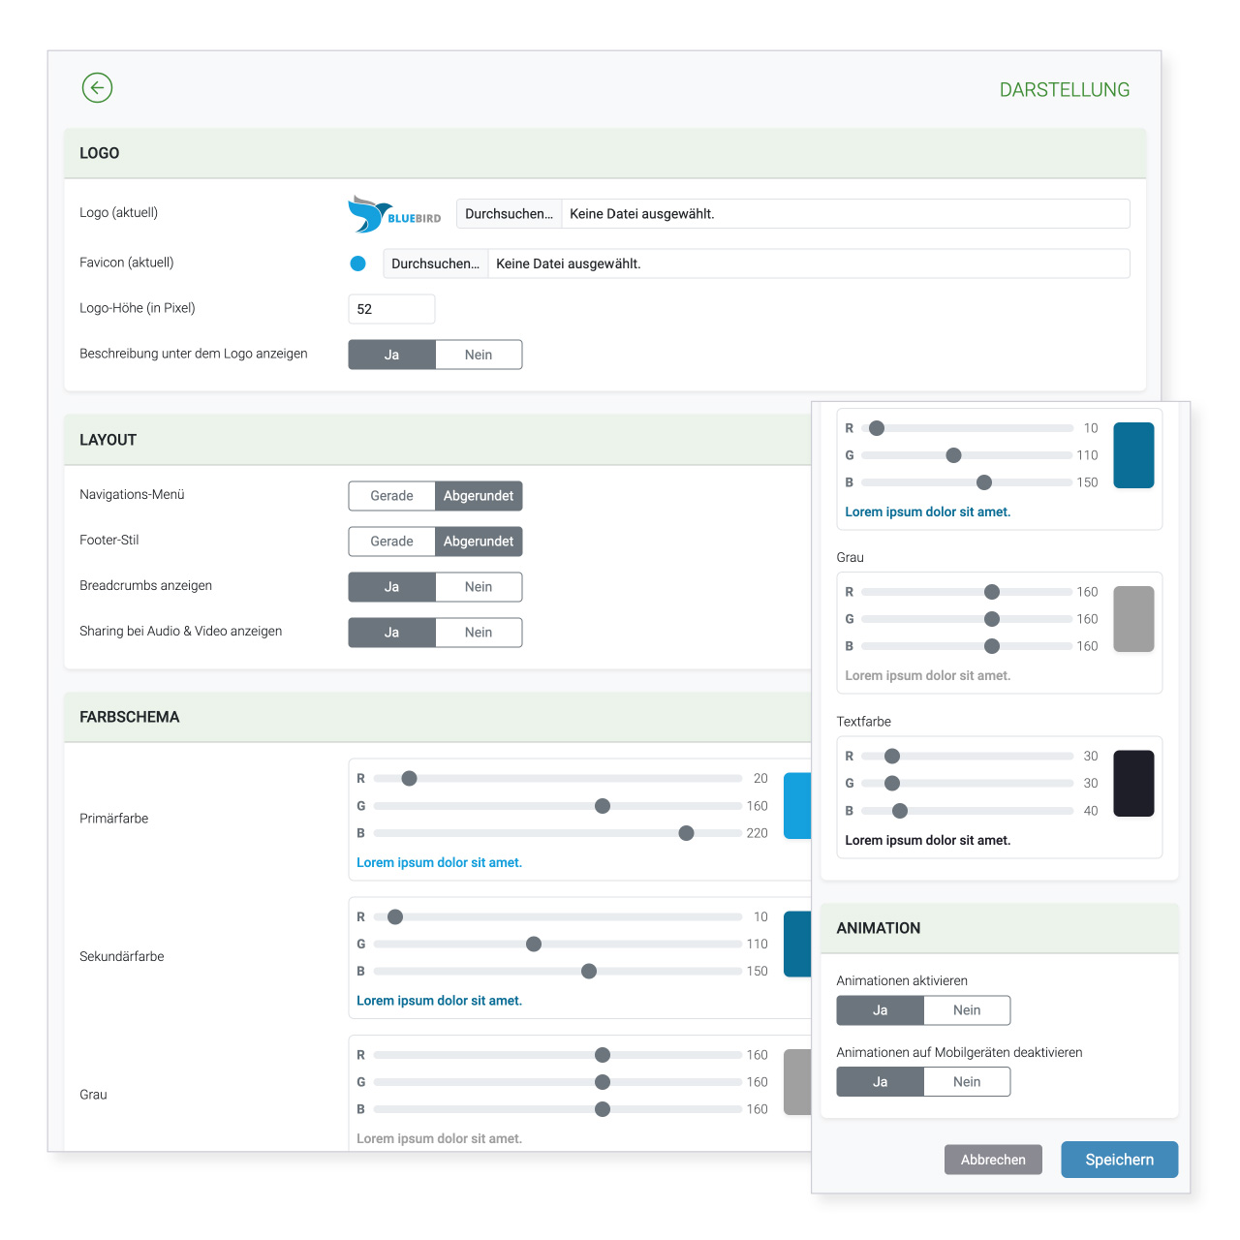Click the Bluebird logo image

[x=394, y=214]
